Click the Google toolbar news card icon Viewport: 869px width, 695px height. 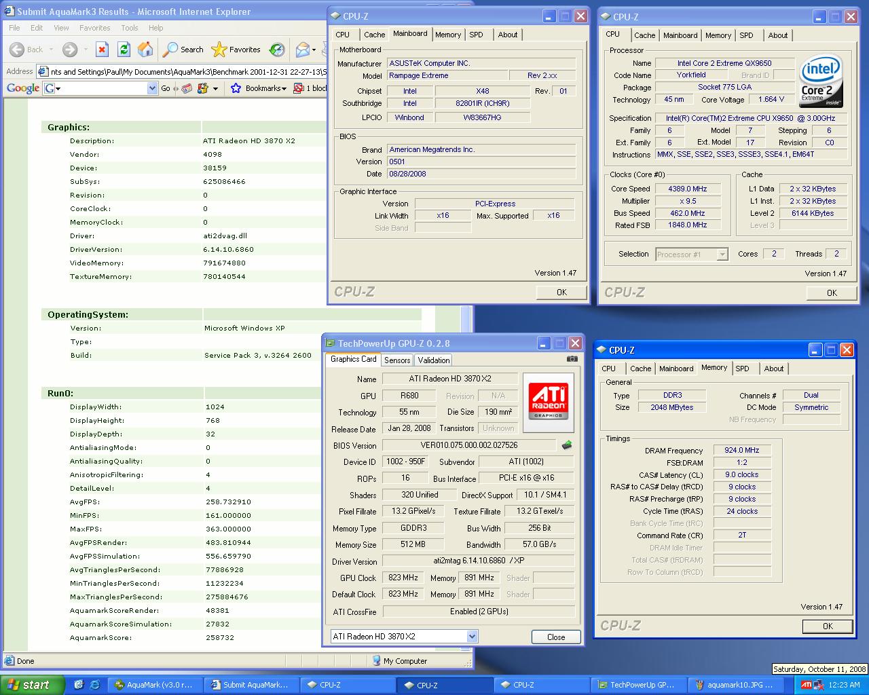pyautogui.click(x=187, y=88)
